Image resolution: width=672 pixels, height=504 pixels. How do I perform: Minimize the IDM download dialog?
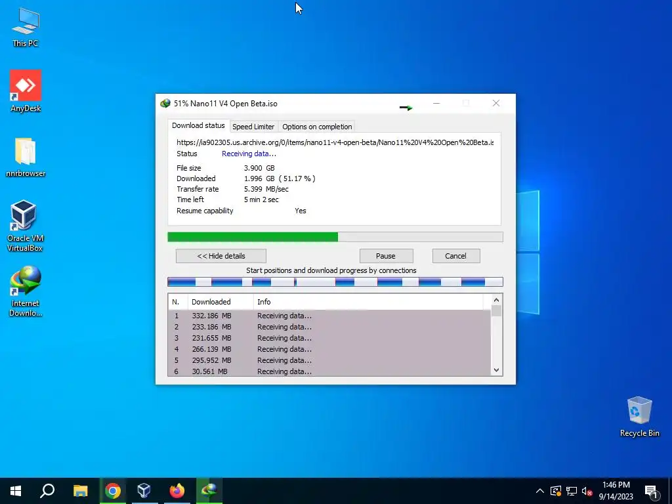point(436,103)
